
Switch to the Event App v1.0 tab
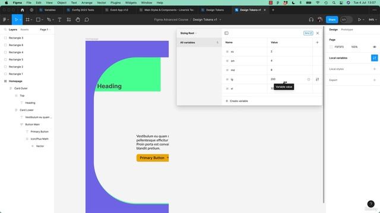[x=119, y=10]
